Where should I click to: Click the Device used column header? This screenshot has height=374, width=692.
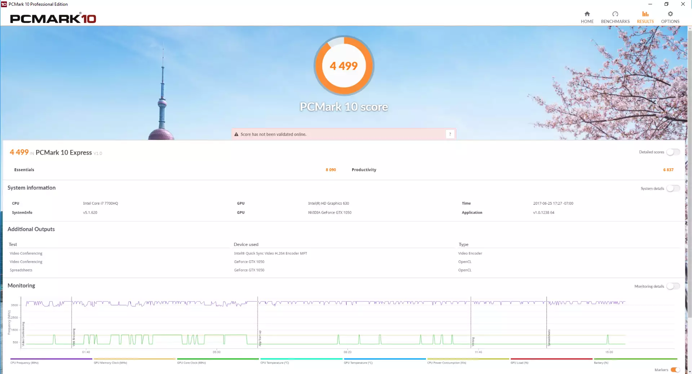pos(246,245)
